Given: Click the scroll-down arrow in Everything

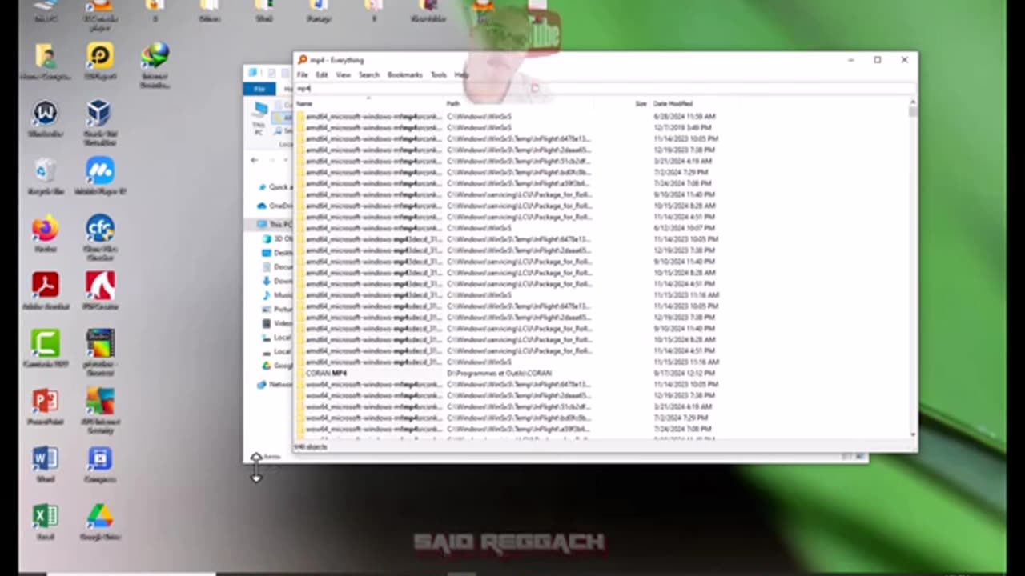Looking at the screenshot, I should (913, 434).
